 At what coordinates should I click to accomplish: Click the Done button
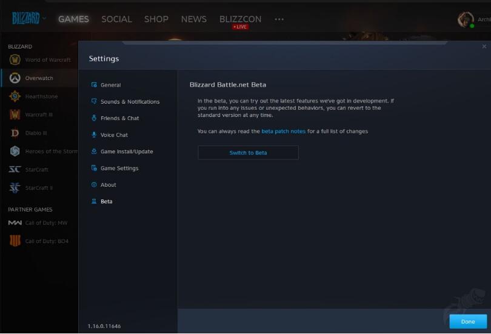(x=468, y=321)
